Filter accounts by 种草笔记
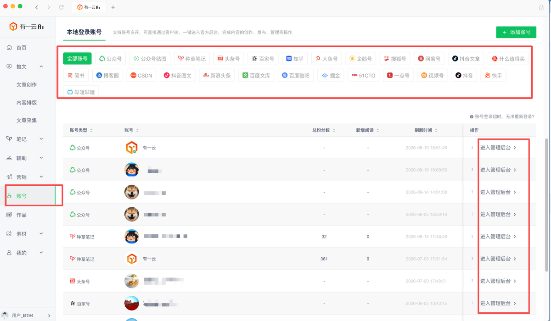 [192, 59]
